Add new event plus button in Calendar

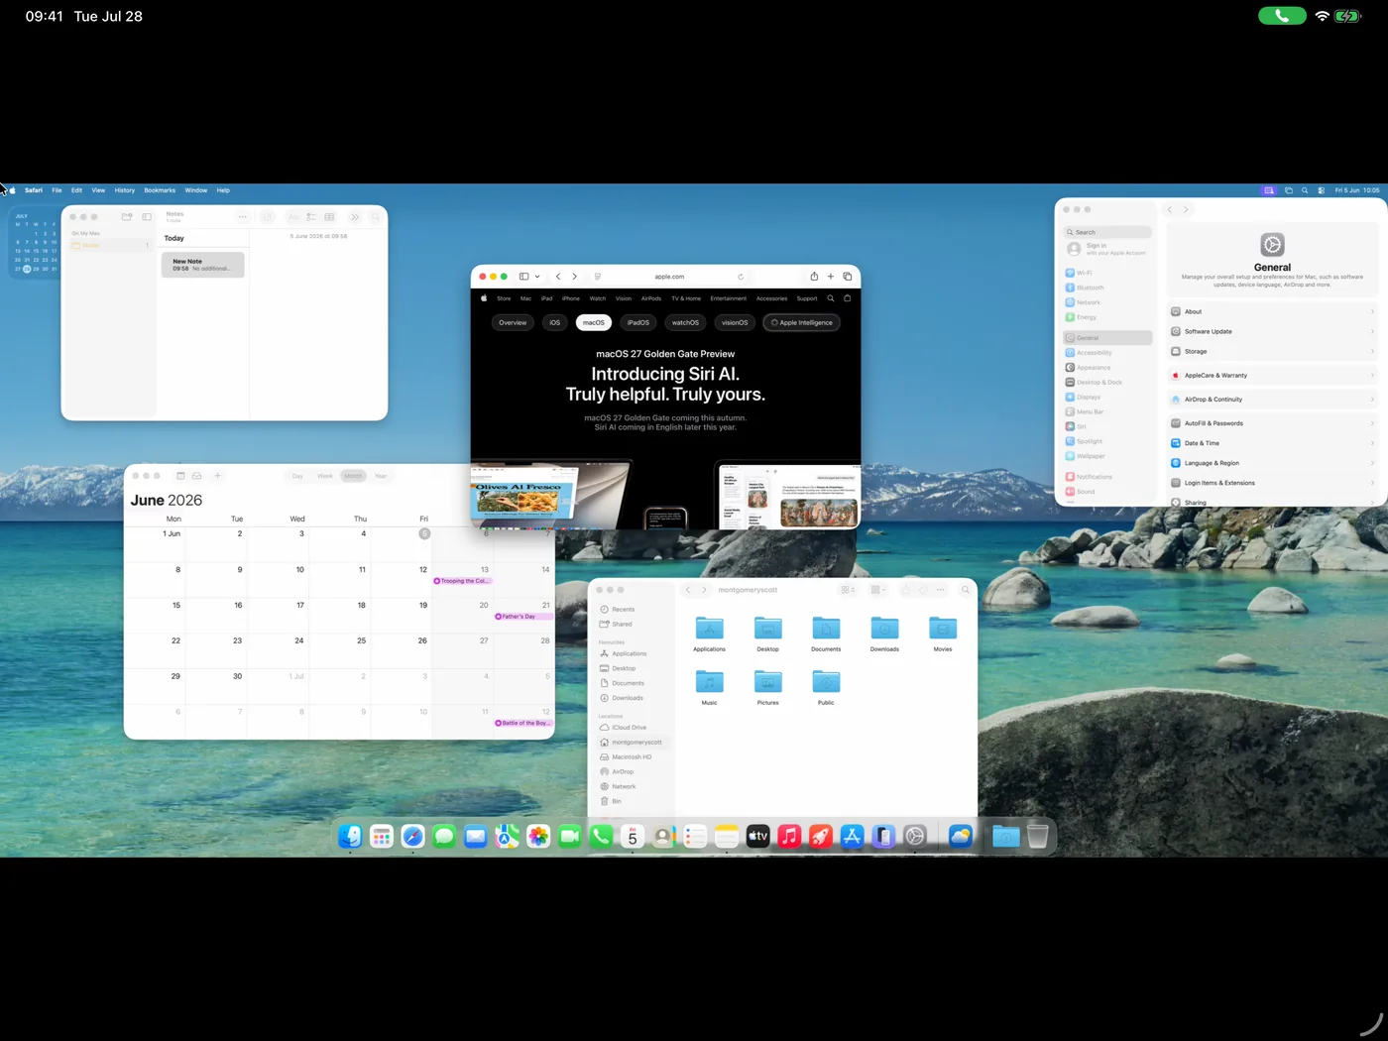pos(217,476)
